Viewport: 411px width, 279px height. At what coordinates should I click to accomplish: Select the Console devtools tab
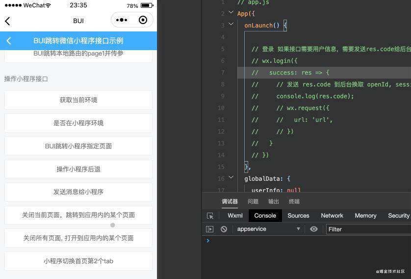[x=265, y=216]
